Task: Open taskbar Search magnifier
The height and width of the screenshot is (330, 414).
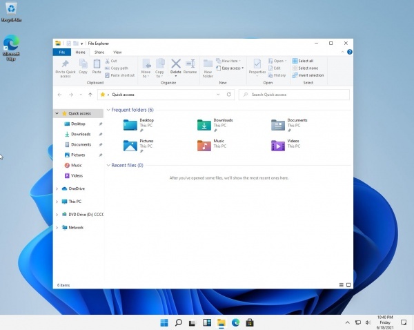Action: coord(179,322)
